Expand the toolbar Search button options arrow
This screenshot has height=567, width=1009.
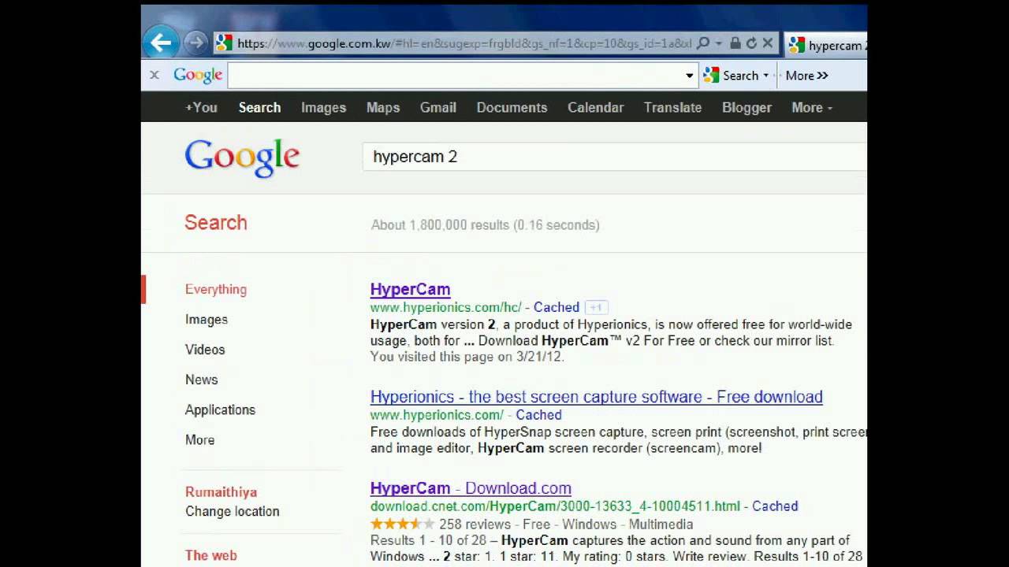pos(765,76)
